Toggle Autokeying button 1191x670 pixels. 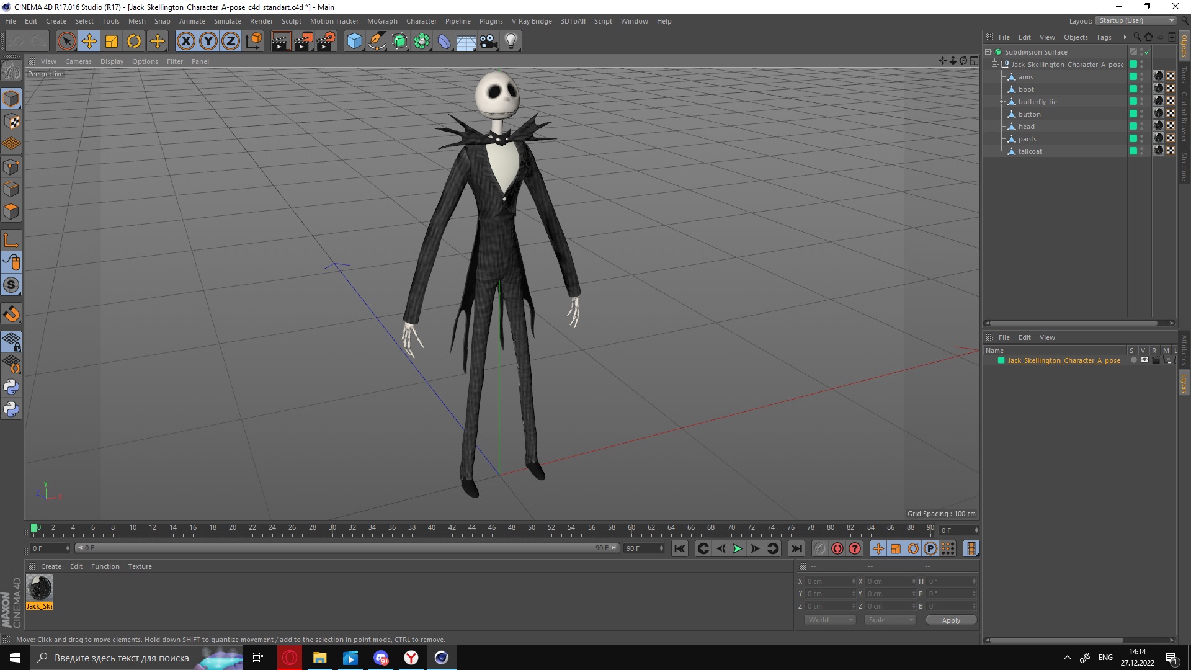click(x=837, y=548)
